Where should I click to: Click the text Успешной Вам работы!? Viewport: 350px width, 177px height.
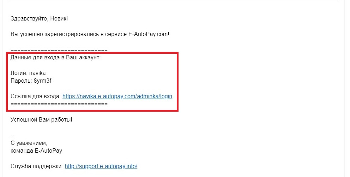[x=42, y=119]
